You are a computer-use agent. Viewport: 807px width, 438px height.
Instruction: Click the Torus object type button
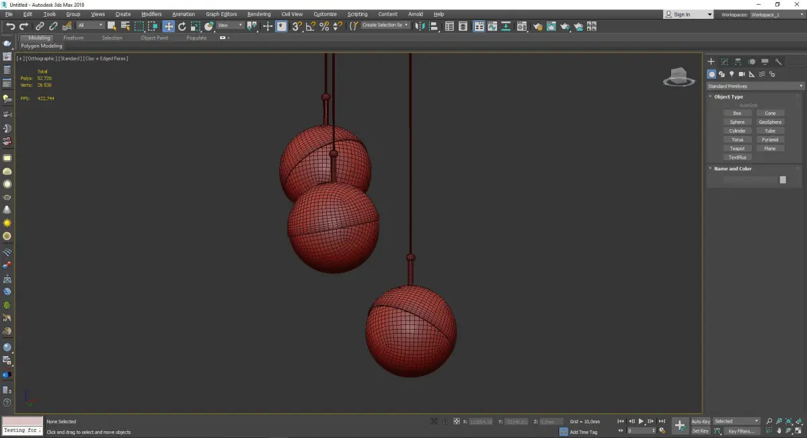737,140
